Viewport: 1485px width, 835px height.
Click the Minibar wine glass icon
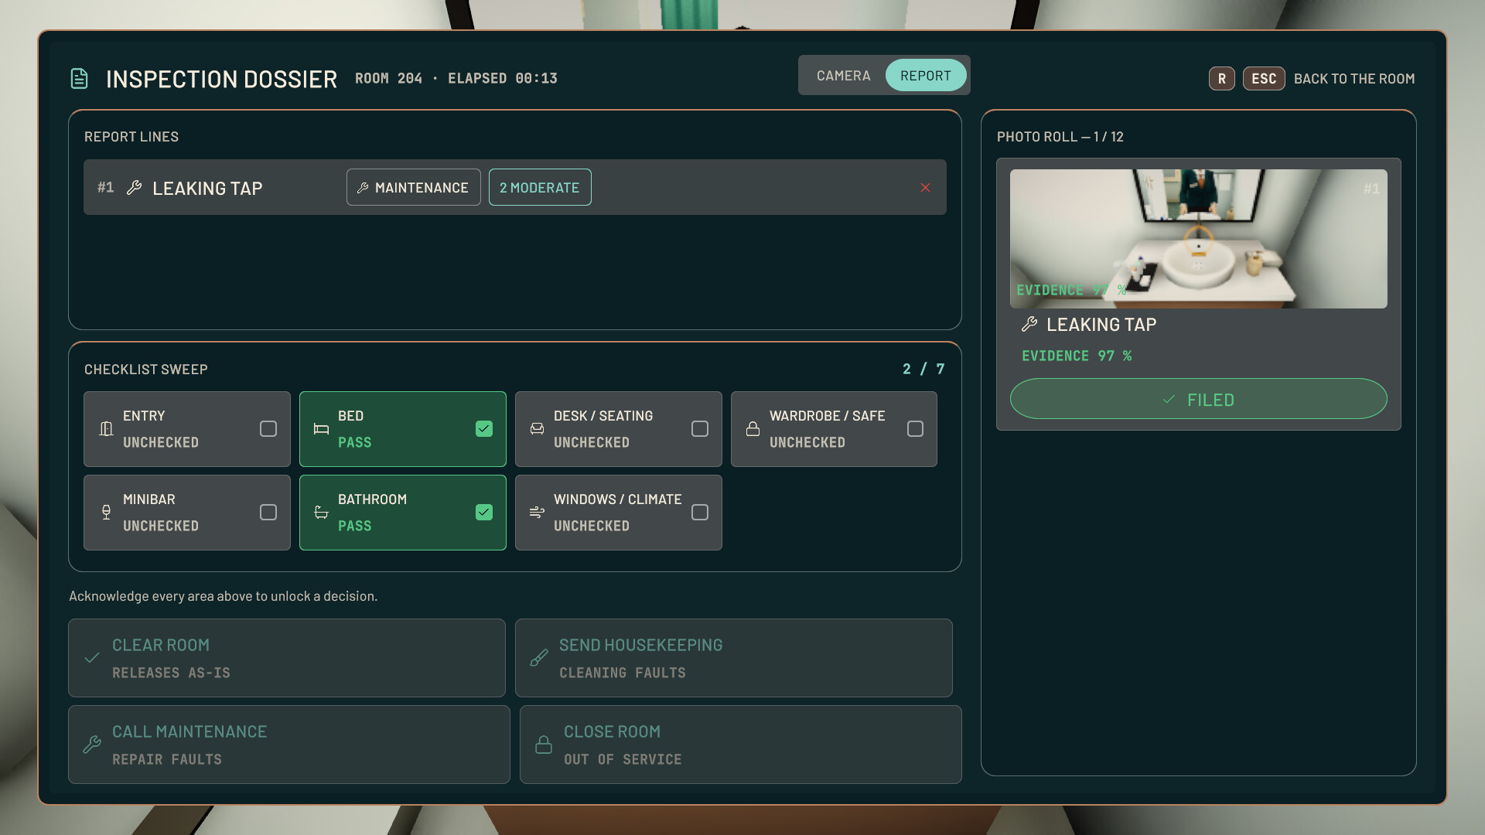tap(106, 513)
